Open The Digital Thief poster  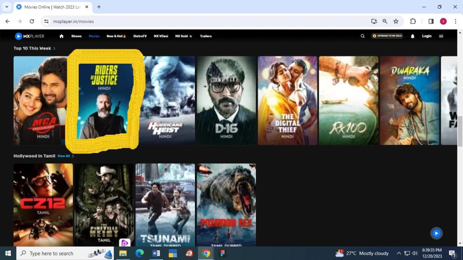[x=287, y=101]
